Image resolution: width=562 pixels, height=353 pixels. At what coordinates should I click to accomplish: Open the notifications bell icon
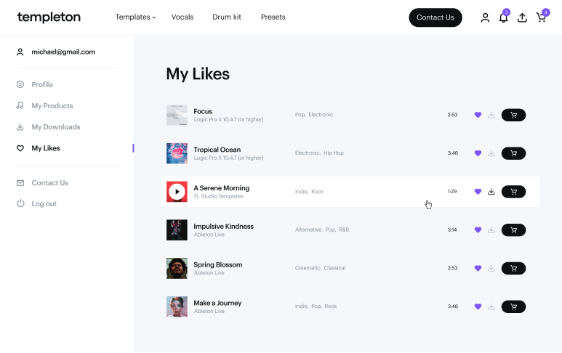(504, 17)
